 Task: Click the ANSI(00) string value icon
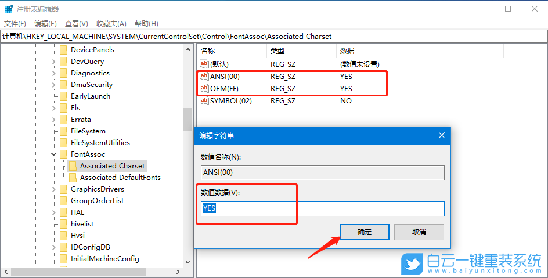pos(204,76)
